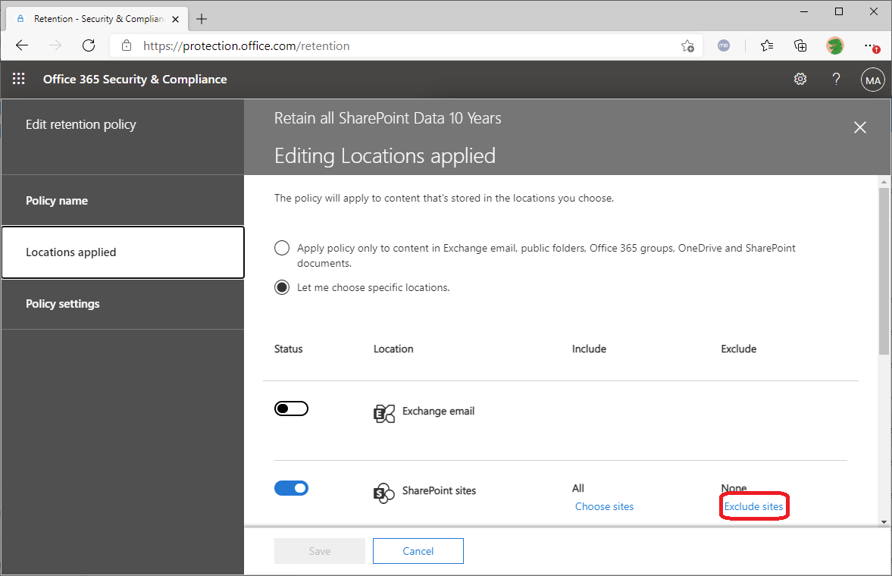This screenshot has height=576, width=892.
Task: Turn off the SharePoint sites toggle
Action: point(291,488)
